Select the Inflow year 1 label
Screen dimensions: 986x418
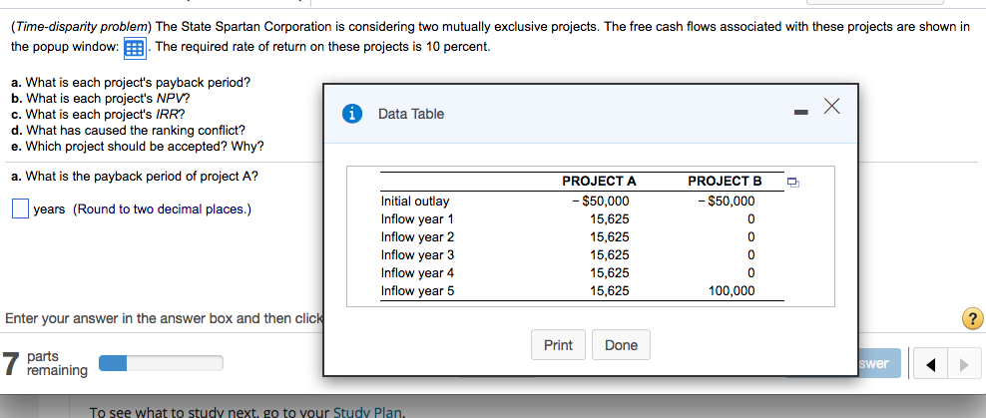(x=417, y=219)
